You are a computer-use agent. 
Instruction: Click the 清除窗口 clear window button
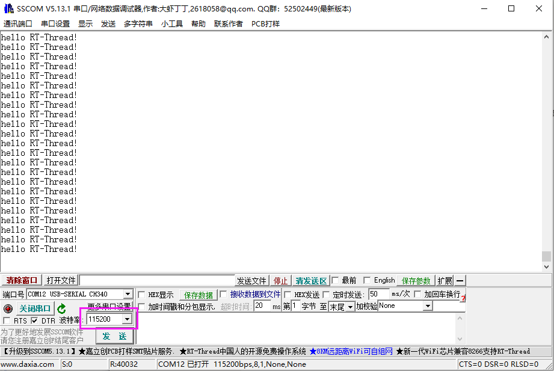[x=22, y=281]
